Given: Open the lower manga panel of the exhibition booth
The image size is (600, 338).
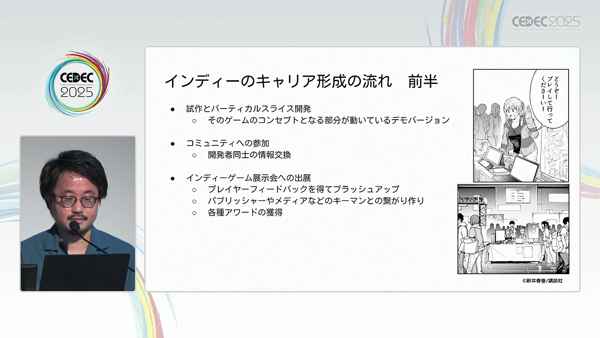Looking at the screenshot, I should (x=513, y=229).
